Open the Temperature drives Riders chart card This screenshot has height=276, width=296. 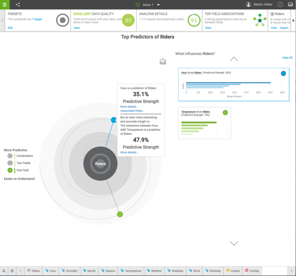coord(204,123)
